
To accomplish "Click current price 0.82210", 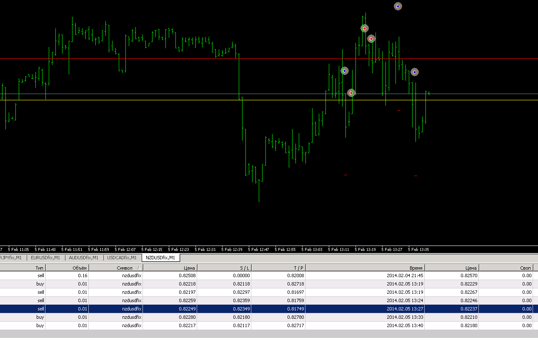I will click(469, 317).
